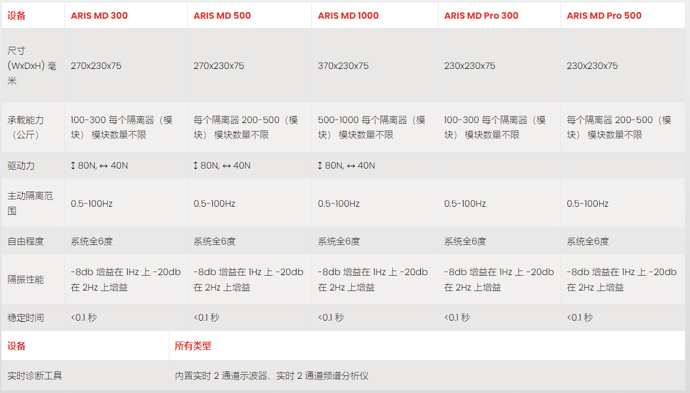The height and width of the screenshot is (393, 690).
Task: Select 系统全6度 for ARIS MD 1000
Action: pos(339,241)
